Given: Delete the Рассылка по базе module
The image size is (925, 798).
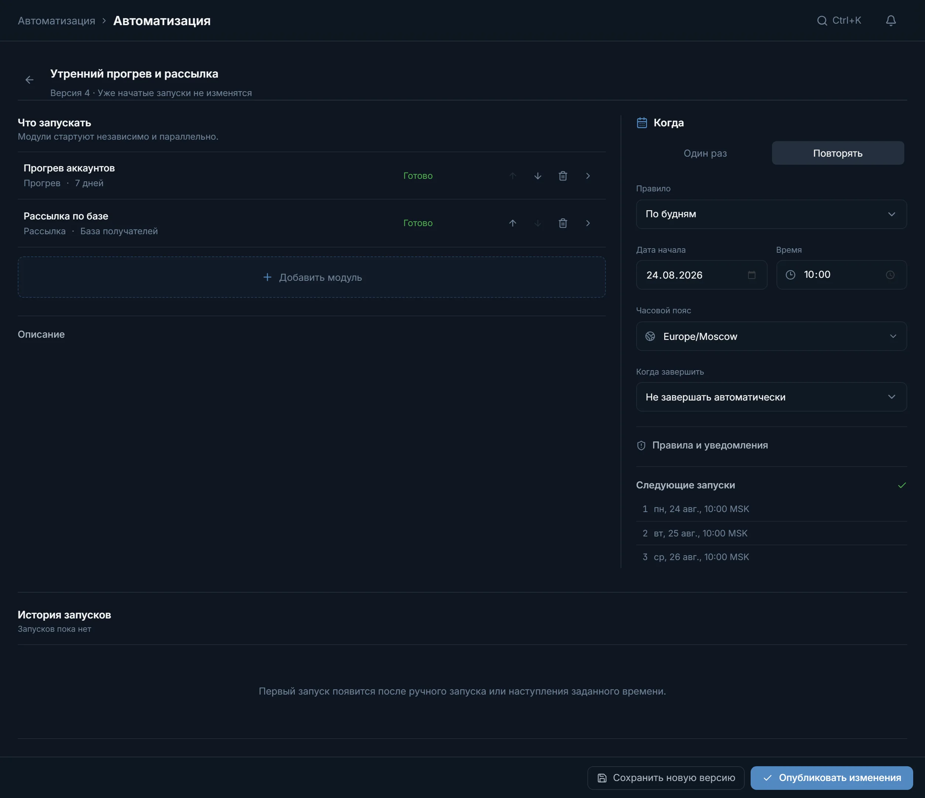Looking at the screenshot, I should (x=563, y=223).
